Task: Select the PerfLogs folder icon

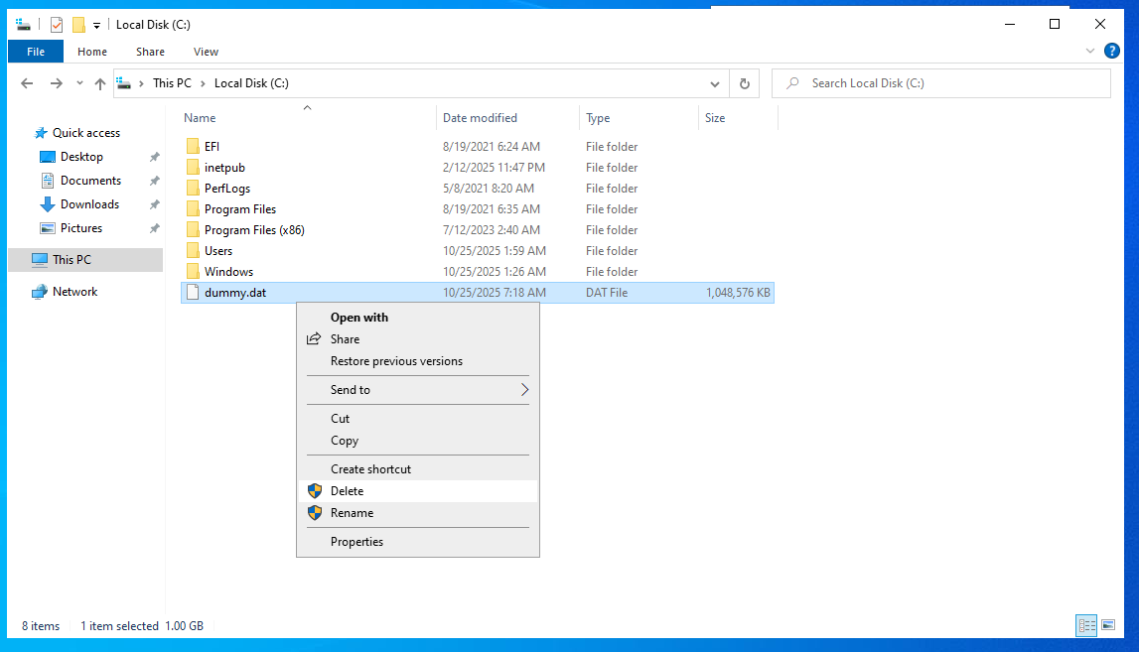Action: (193, 189)
